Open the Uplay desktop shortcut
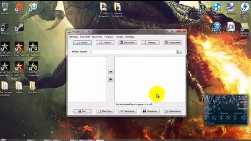This screenshot has height=141, width=251. [33, 9]
